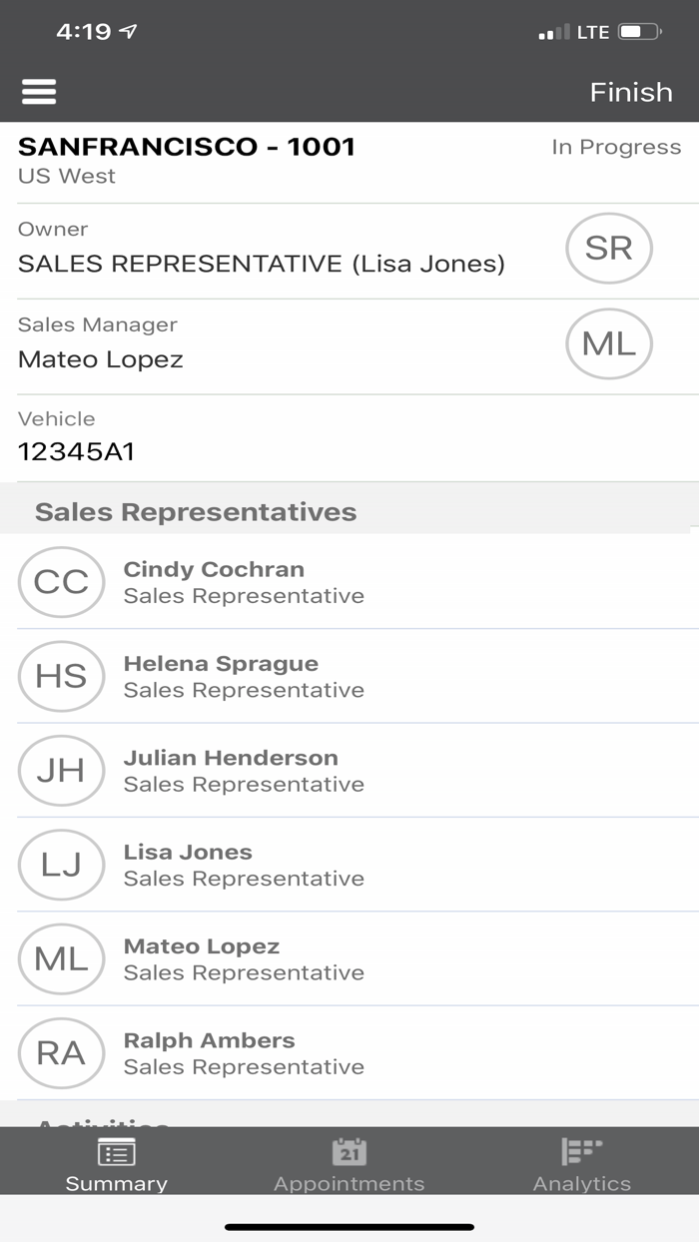Screen dimensions: 699x1242
Task: Tap the ML sales manager avatar badge
Action: click(x=608, y=344)
